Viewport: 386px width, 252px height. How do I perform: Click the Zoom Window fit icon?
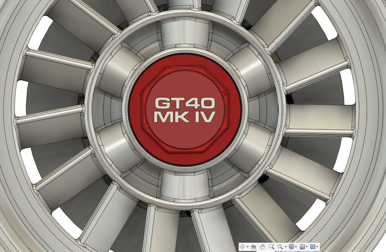(x=281, y=247)
